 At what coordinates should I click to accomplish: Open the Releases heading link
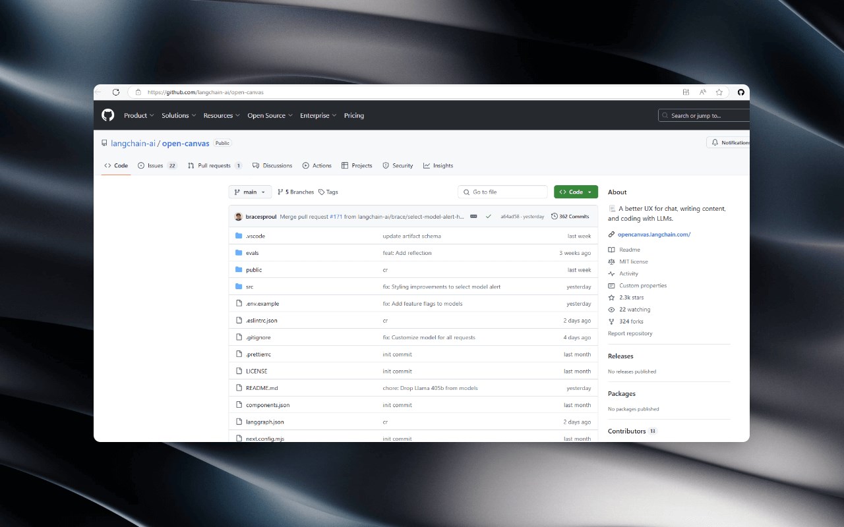click(x=620, y=356)
